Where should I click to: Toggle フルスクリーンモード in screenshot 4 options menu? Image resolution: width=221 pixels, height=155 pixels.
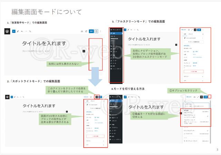point(196,122)
